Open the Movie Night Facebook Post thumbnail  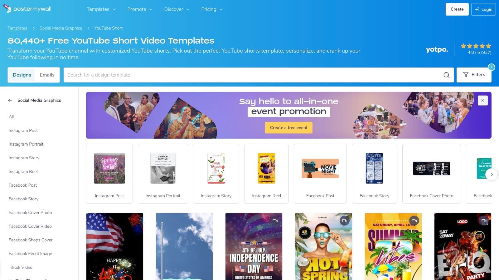pyautogui.click(x=320, y=168)
